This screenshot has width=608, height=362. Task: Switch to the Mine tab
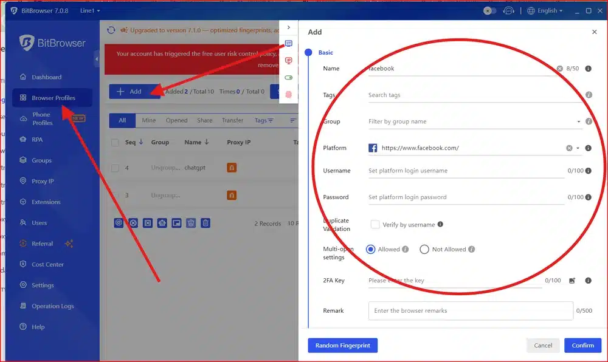click(148, 120)
